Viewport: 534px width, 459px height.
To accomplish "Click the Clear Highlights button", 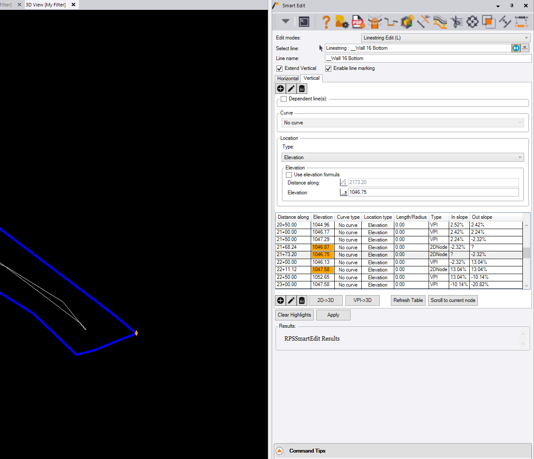I will coord(294,315).
